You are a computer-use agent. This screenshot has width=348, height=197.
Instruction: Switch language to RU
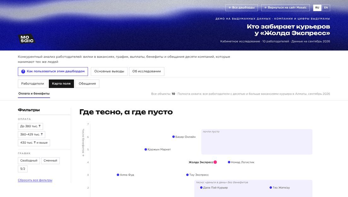tap(317, 8)
